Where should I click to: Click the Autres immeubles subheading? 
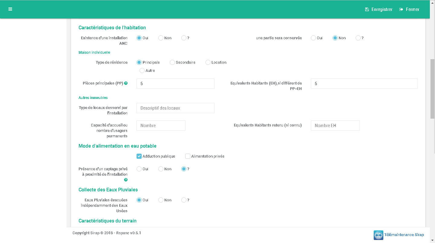point(93,98)
